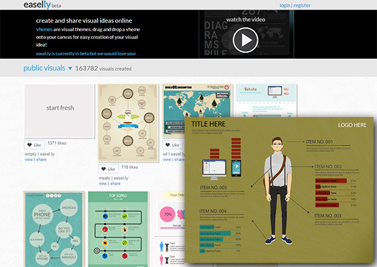377x267 pixels.
Task: Open the Top Songs infographic thumbnail
Action: tap(118, 229)
